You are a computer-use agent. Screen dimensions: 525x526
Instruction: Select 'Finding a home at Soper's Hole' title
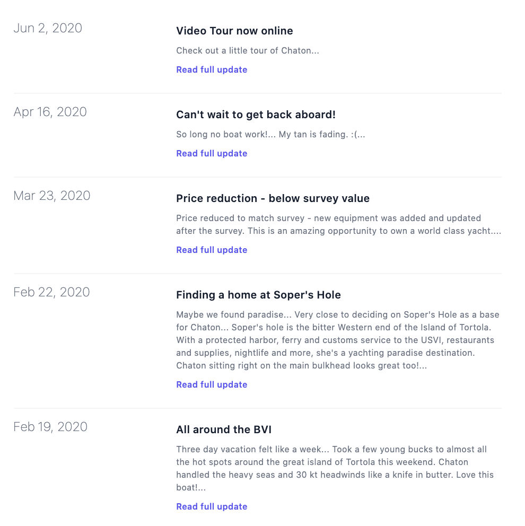[x=258, y=295]
